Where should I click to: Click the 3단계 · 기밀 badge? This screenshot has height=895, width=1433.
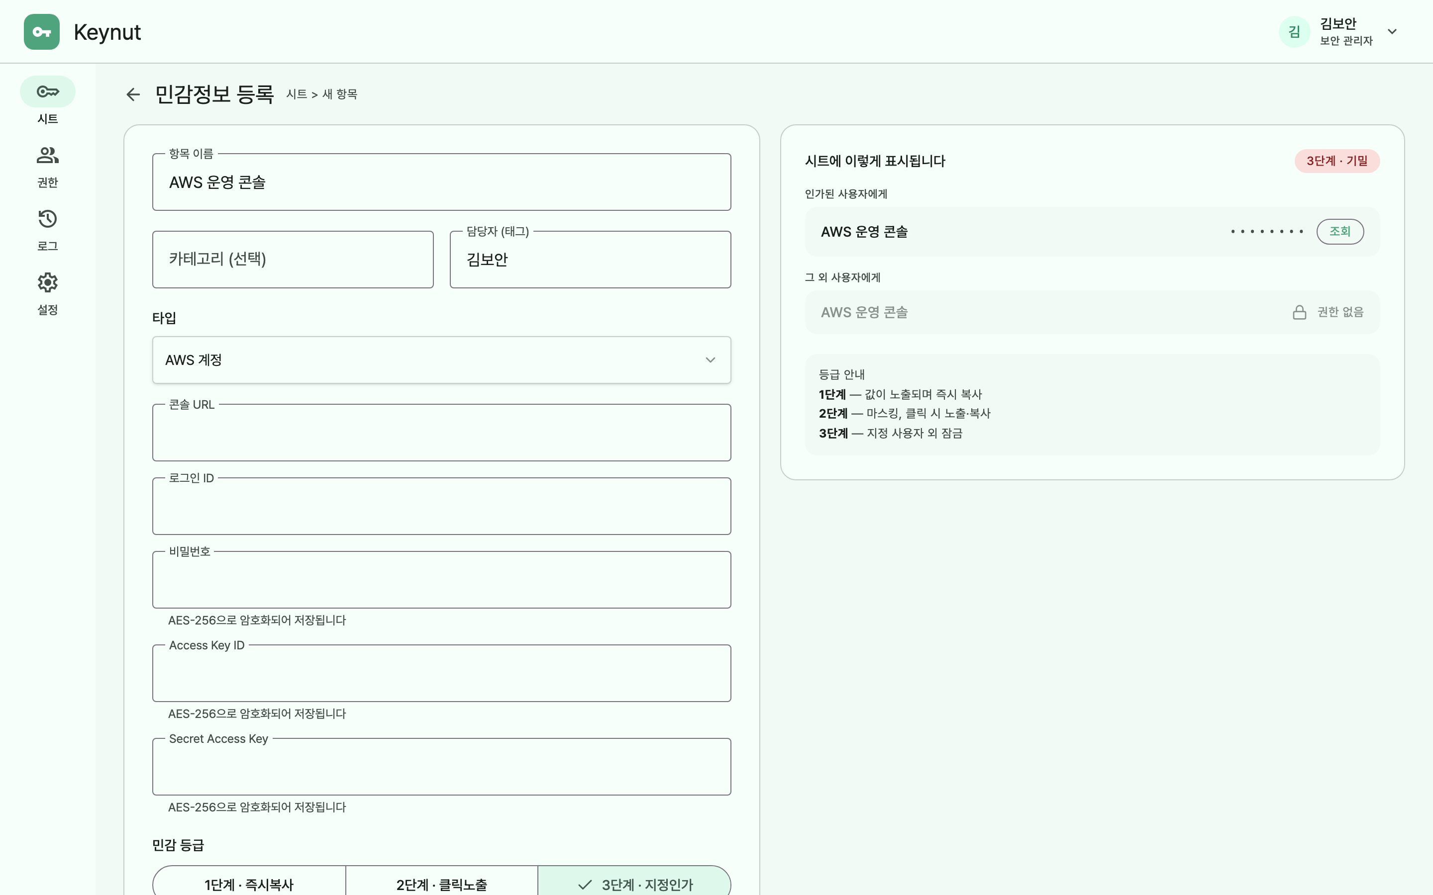click(1337, 161)
